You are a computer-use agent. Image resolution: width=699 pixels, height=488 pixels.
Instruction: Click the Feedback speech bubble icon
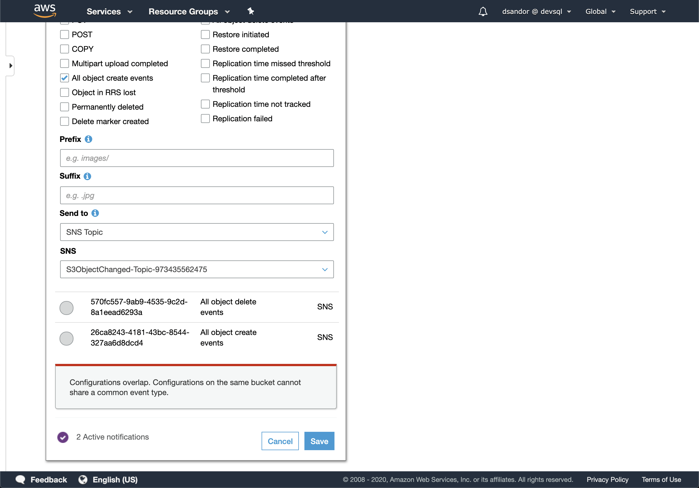(x=20, y=479)
